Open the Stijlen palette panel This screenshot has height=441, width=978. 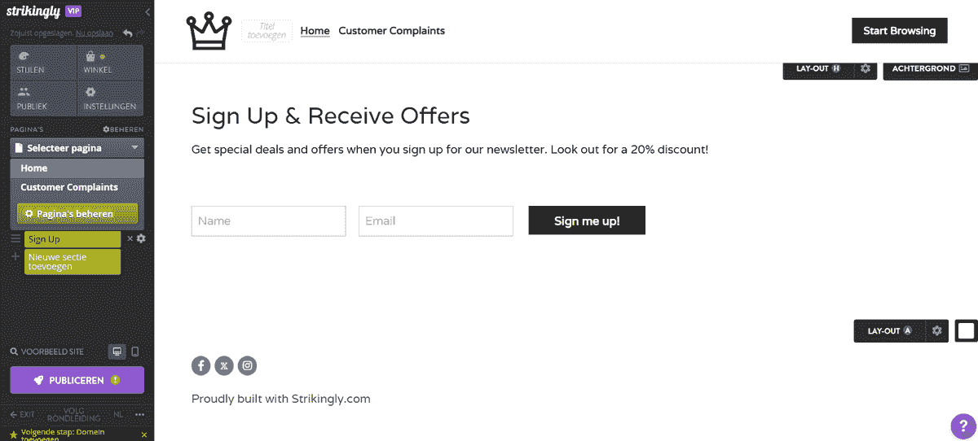[43, 63]
